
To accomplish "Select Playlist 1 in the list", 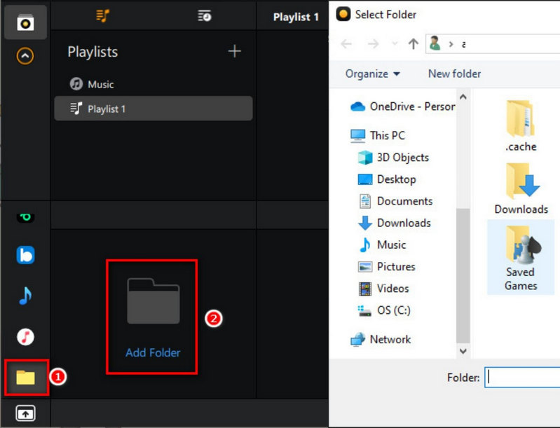I will [x=153, y=109].
